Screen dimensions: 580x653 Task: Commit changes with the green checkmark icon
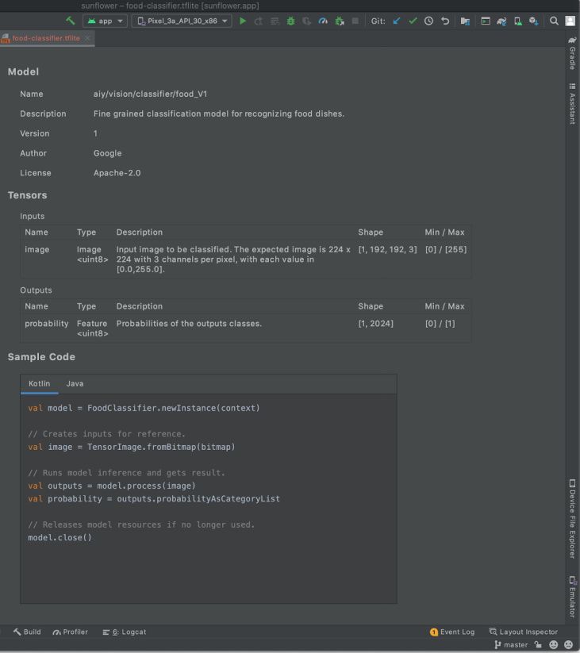tap(413, 21)
